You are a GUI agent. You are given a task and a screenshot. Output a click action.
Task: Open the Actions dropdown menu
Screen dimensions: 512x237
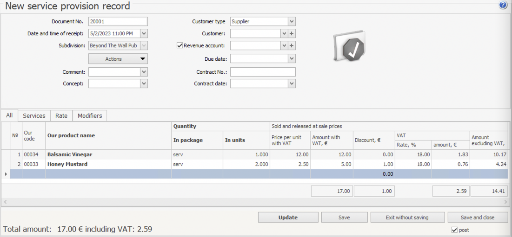click(118, 59)
